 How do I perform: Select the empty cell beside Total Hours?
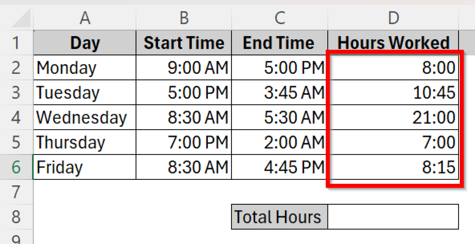click(x=393, y=216)
